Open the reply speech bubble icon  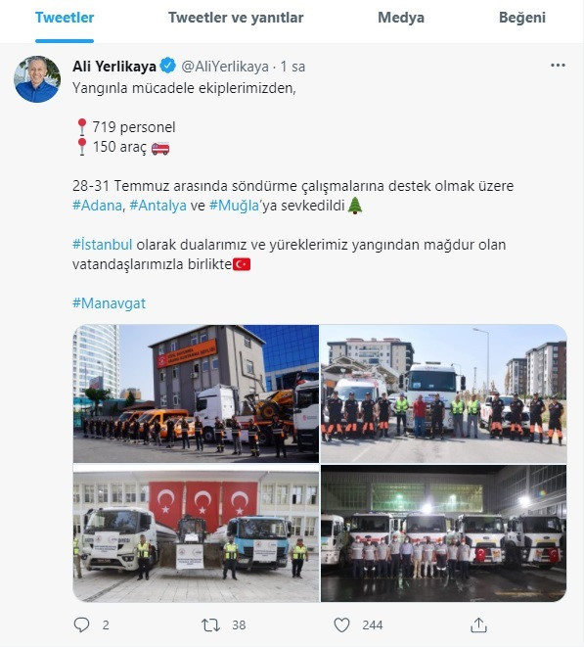[x=81, y=624]
